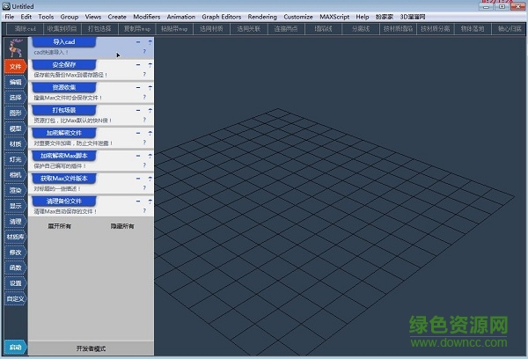Toggle 开发者模式 at panel bottom
This screenshot has width=528, height=359.
(x=91, y=348)
